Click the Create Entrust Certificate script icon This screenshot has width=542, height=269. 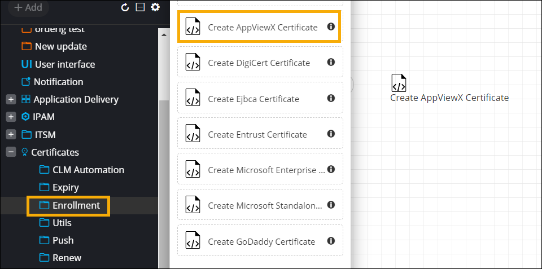[x=193, y=134]
